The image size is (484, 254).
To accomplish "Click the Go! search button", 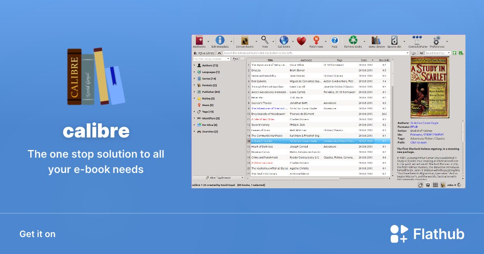I will (x=414, y=53).
